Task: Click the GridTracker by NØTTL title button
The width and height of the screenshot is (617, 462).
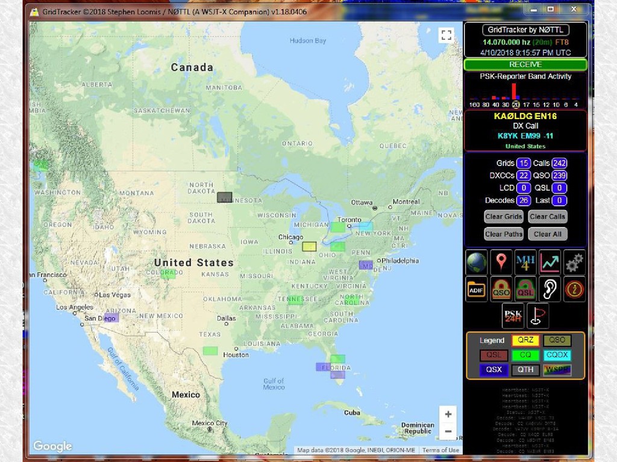Action: pos(525,30)
